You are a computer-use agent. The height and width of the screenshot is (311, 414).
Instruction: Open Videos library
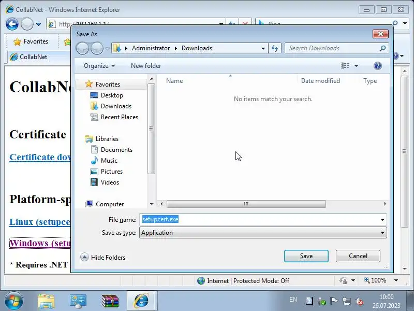[x=110, y=182]
